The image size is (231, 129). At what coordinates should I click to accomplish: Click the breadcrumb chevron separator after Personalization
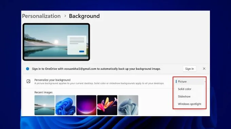(x=65, y=16)
